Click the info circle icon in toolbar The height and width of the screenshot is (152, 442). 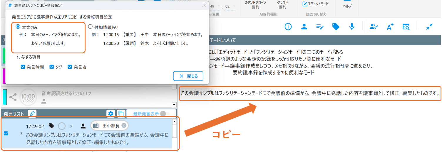pyautogui.click(x=288, y=27)
